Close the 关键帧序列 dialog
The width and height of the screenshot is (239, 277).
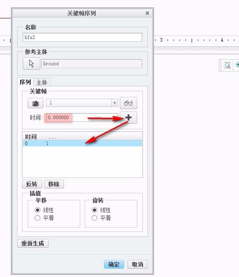coord(147,13)
